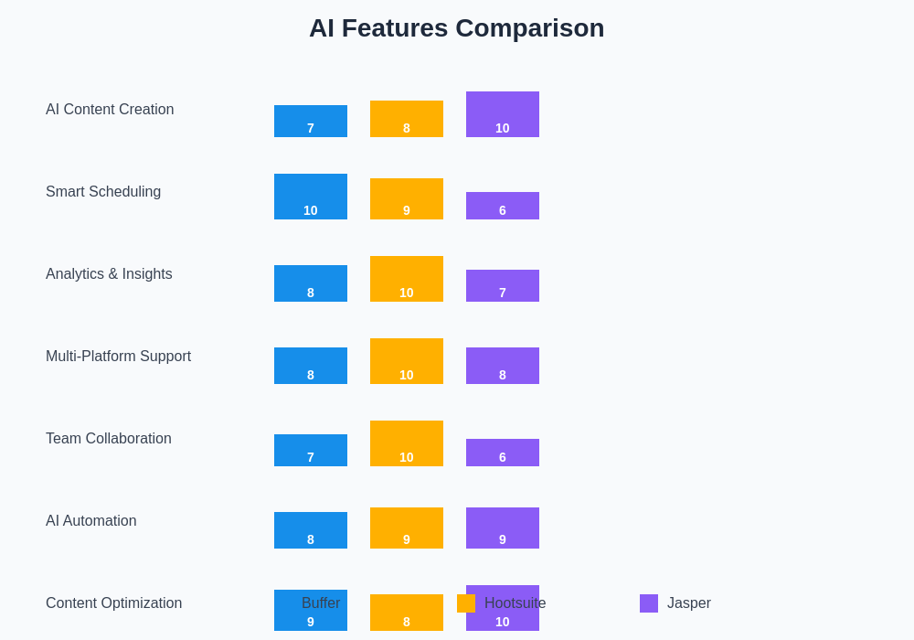Screen dimensions: 914x640
Task: Click Jasper's purple Team Collaboration bar
Action: [x=503, y=453]
